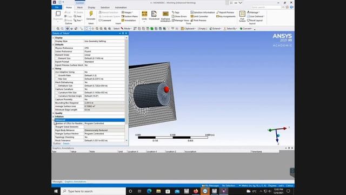Click the Capture Curvature value cell
This screenshot has height=195, width=346.
coord(104,89)
